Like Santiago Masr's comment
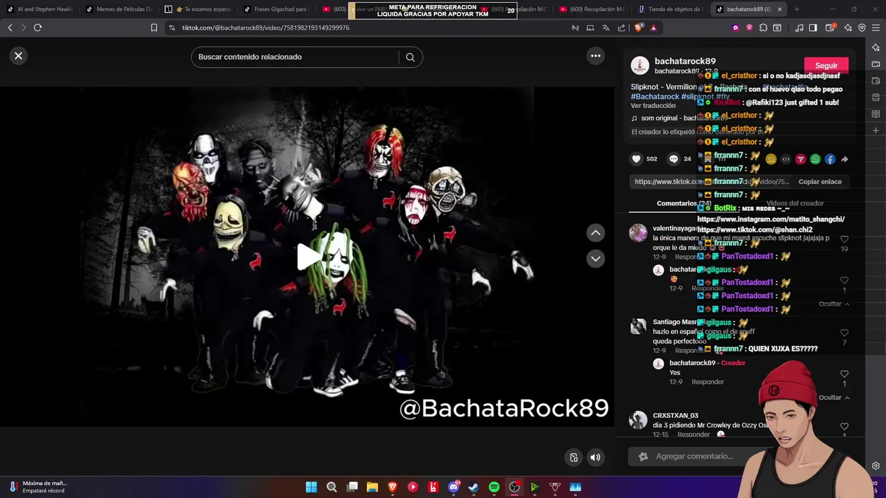 pyautogui.click(x=844, y=333)
